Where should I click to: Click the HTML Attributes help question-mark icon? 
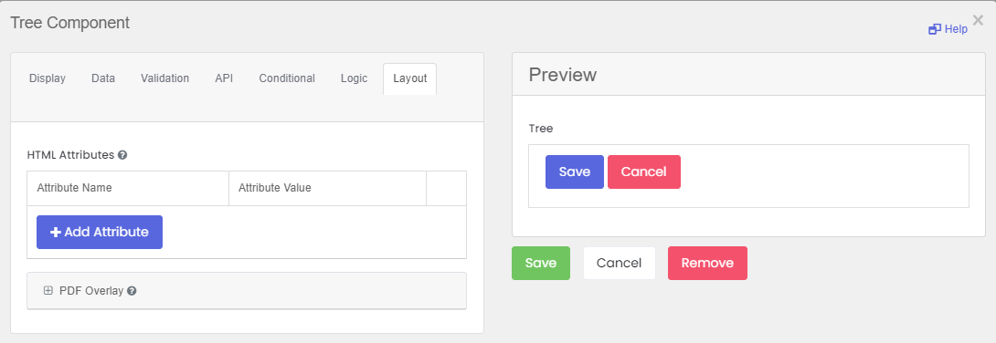pos(122,155)
